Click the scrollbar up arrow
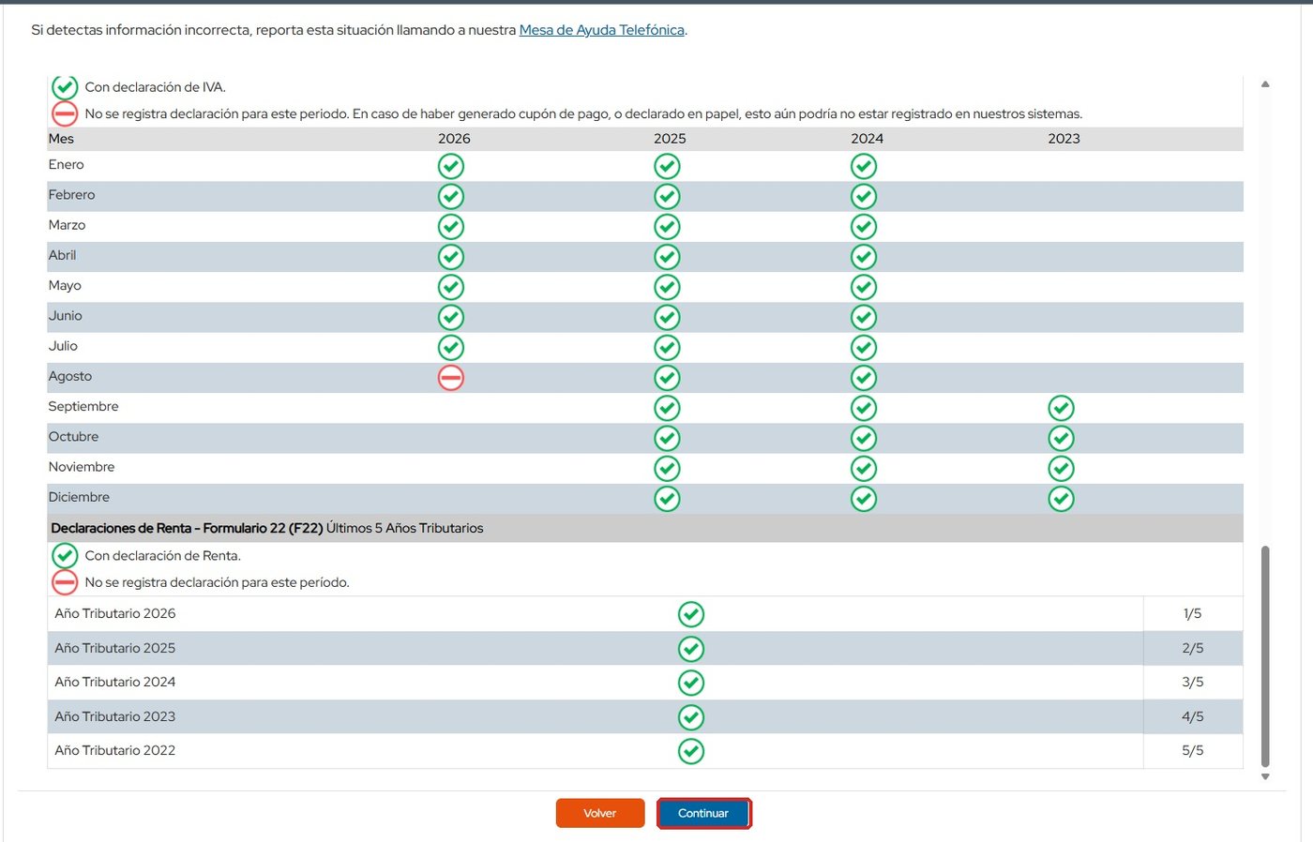 coord(1265,84)
